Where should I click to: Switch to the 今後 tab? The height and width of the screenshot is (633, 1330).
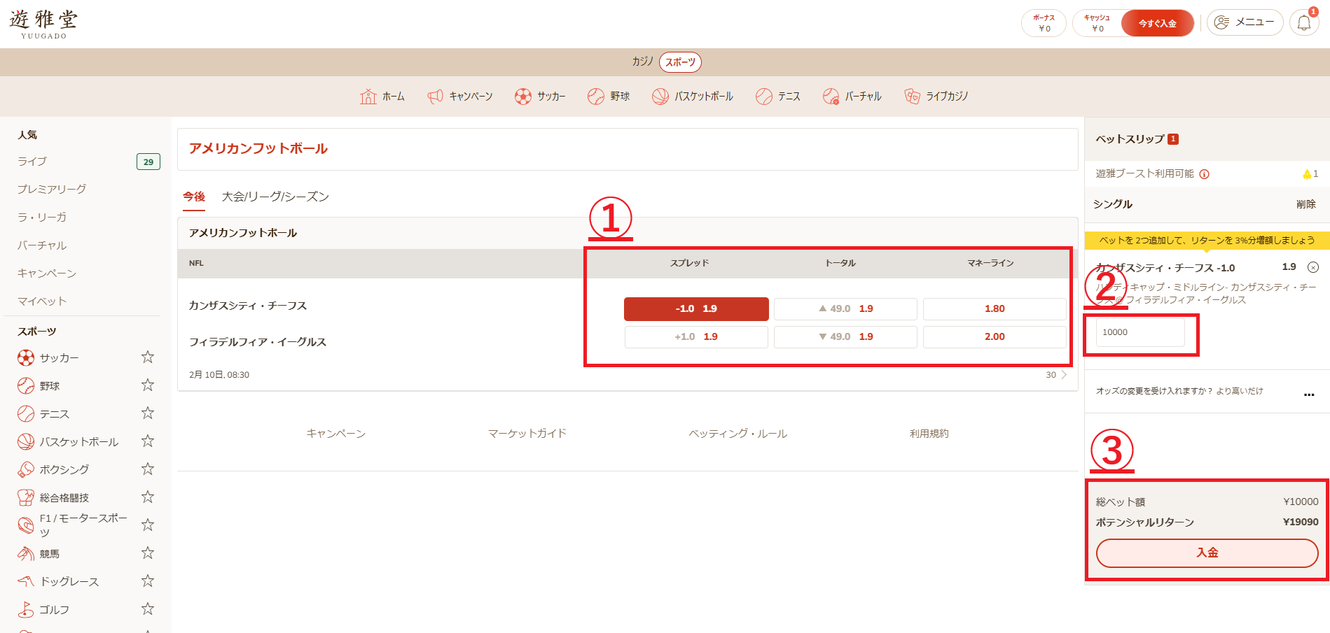[x=194, y=197]
